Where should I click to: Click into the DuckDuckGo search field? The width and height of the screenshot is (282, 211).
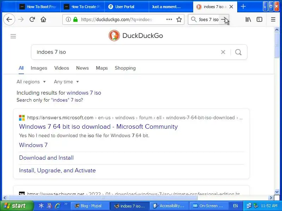126,52
